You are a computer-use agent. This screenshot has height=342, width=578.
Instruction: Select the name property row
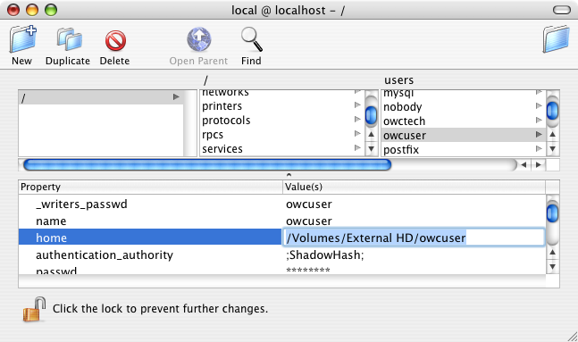[x=282, y=221]
